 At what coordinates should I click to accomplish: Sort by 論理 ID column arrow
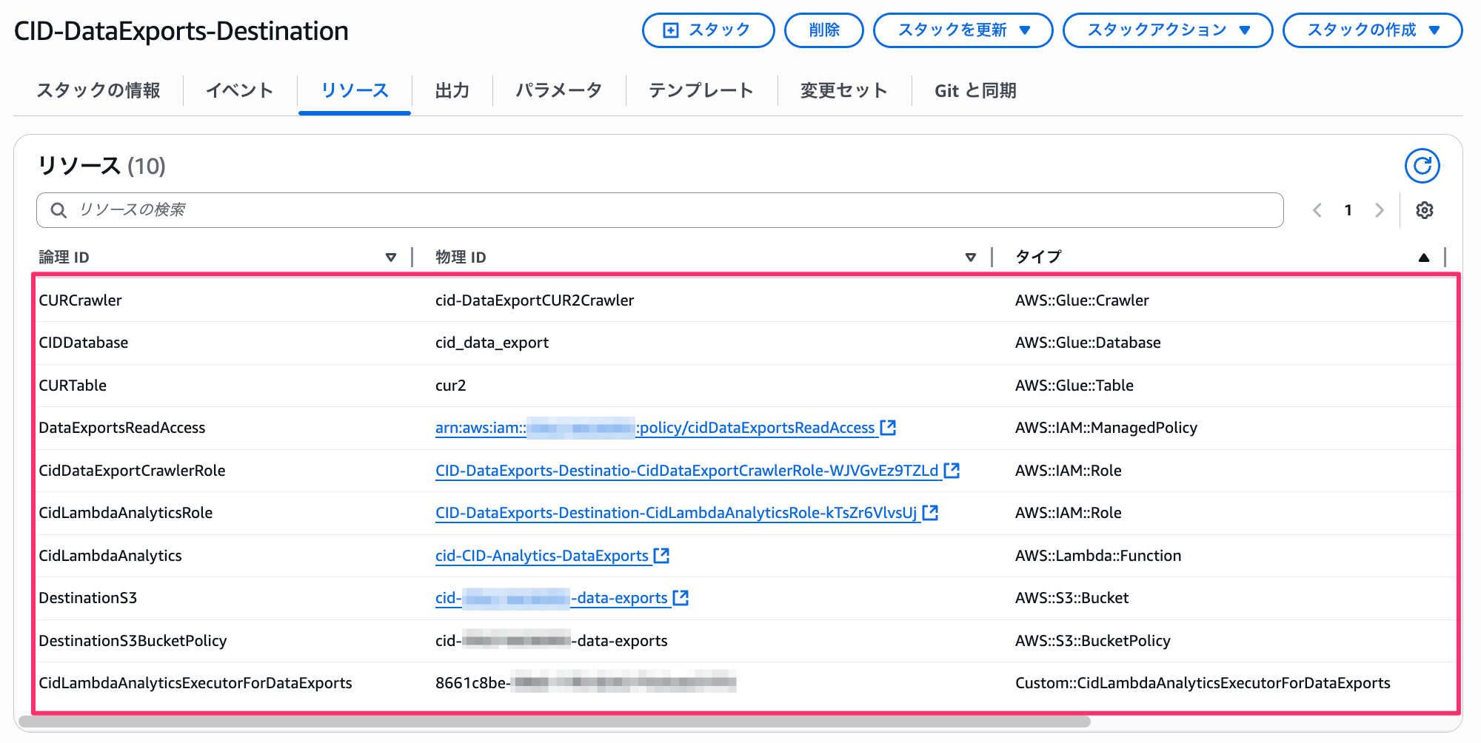pyautogui.click(x=391, y=258)
